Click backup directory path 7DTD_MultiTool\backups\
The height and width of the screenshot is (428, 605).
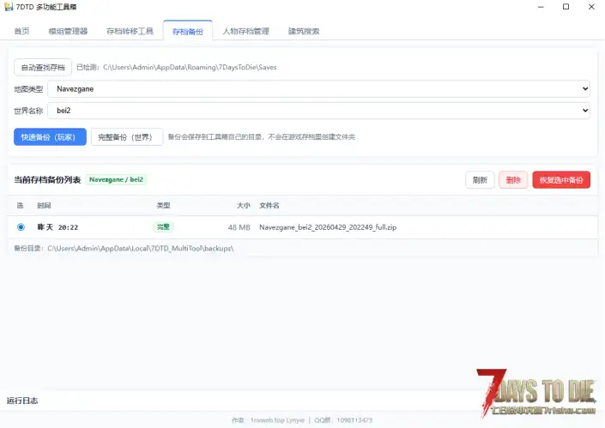141,249
